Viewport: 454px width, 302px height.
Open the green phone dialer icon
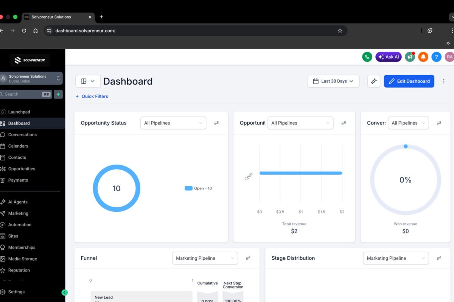[367, 57]
